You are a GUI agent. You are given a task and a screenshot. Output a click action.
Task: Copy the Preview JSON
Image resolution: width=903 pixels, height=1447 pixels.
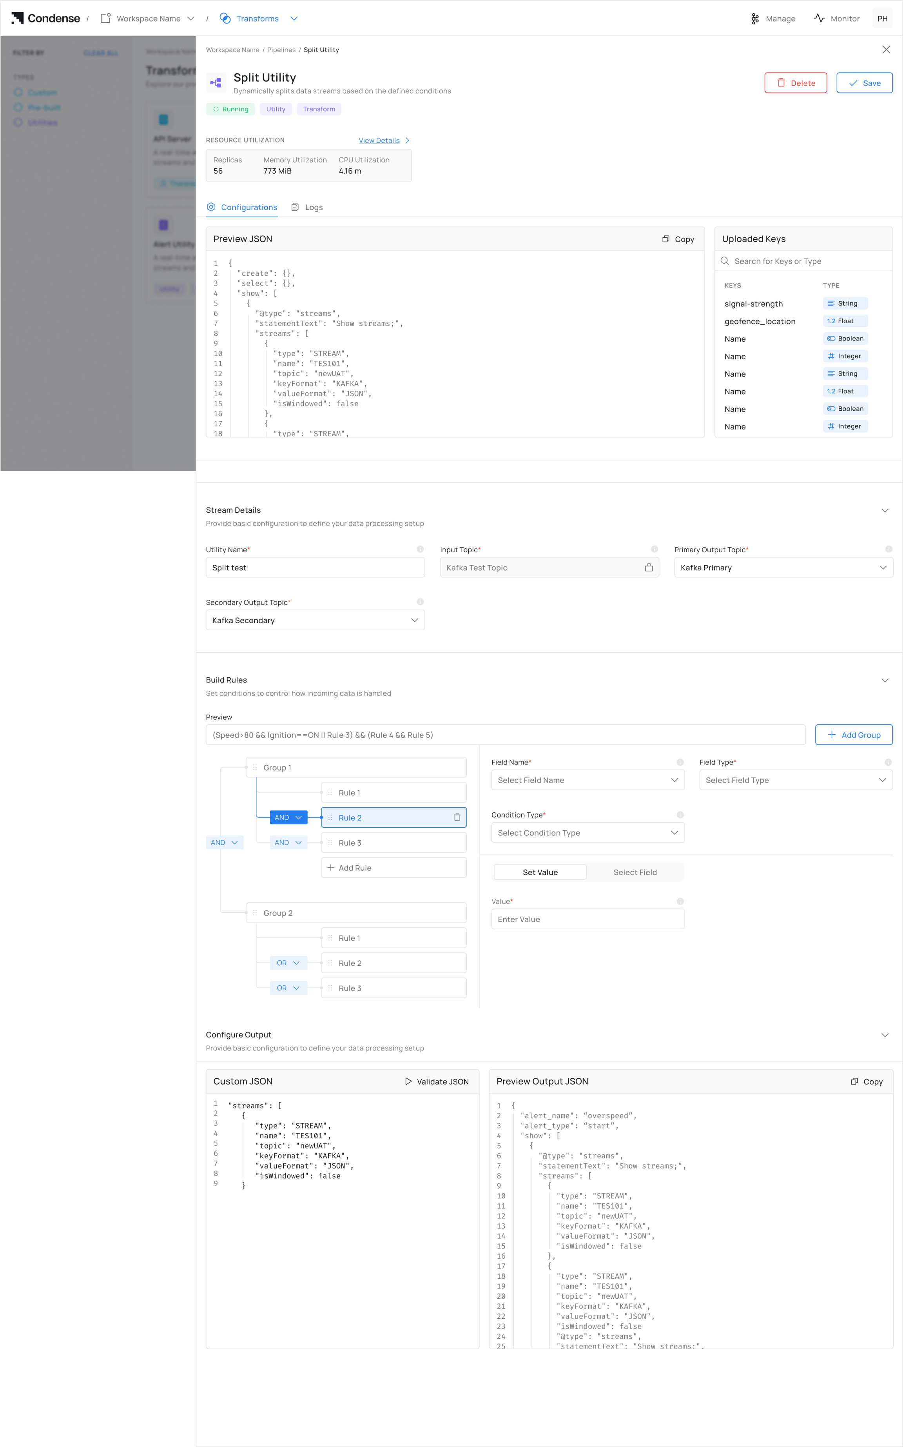click(x=678, y=239)
